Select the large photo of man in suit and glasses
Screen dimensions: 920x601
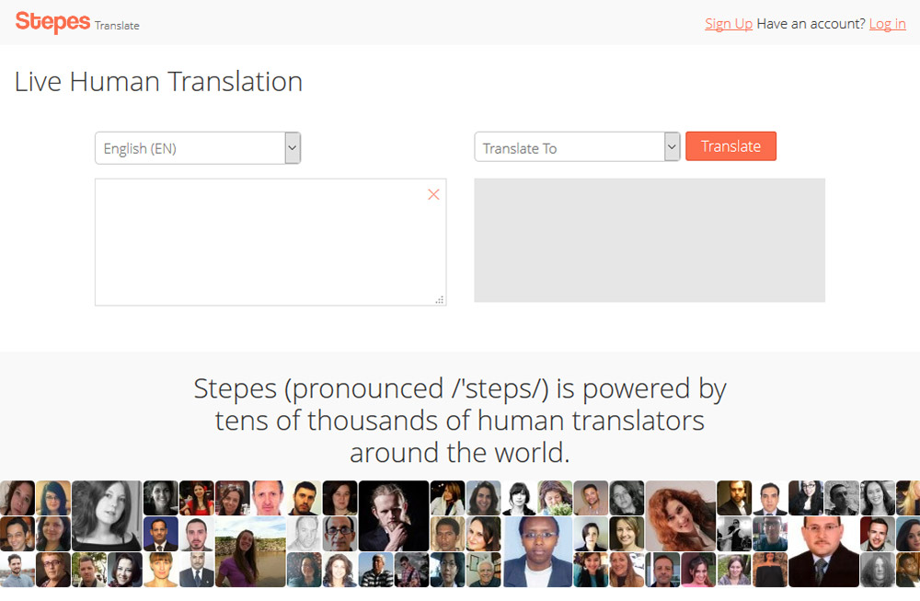point(823,551)
